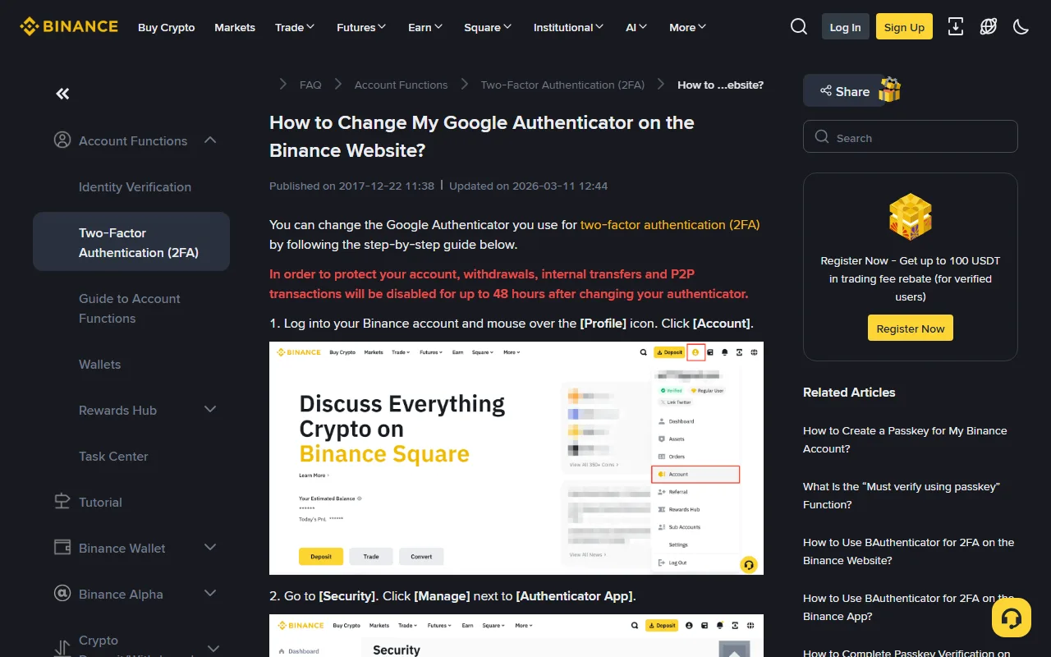Open the Trade dropdown menu
Screen dimensions: 1051x657
[295, 27]
